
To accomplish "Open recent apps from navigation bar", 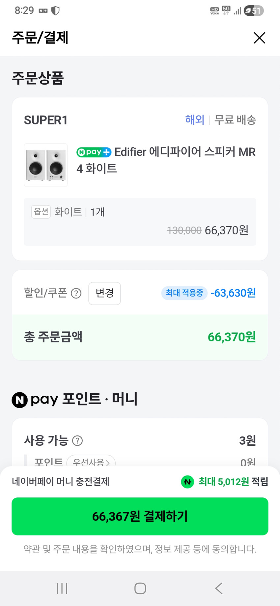I will click(62, 588).
